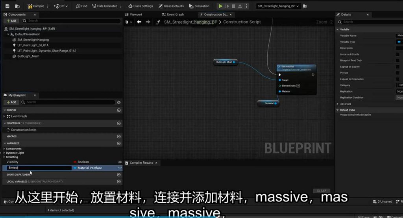403x218 pixels.
Task: Click the Save blueprint icon
Action: coord(7,6)
